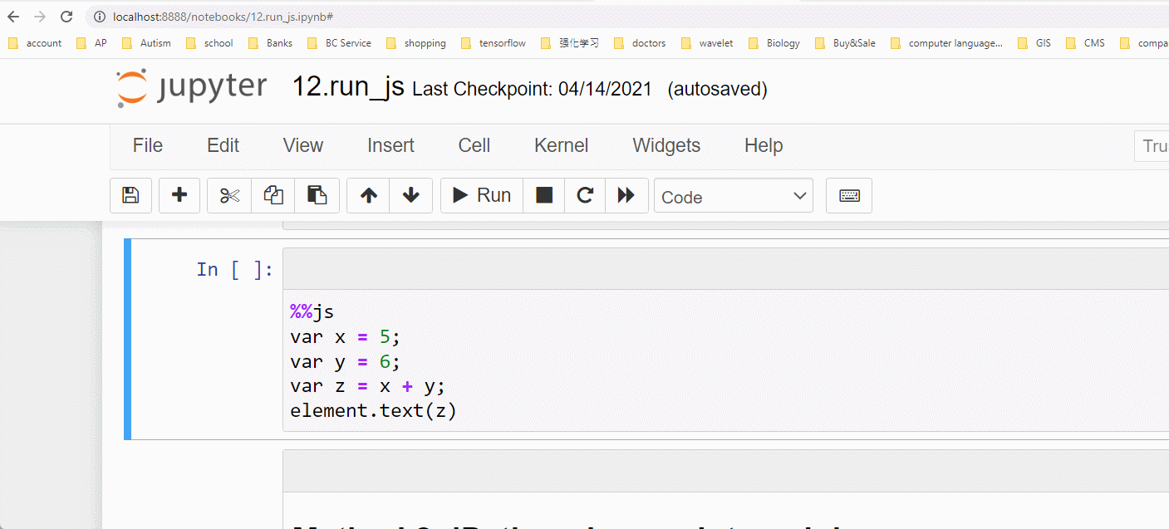Open the Kernel menu
This screenshot has width=1169, height=529.
pos(561,145)
